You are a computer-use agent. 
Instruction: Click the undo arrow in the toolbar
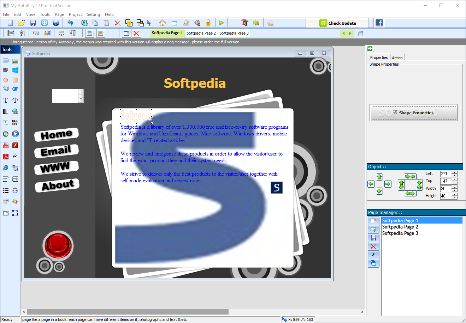click(70, 23)
